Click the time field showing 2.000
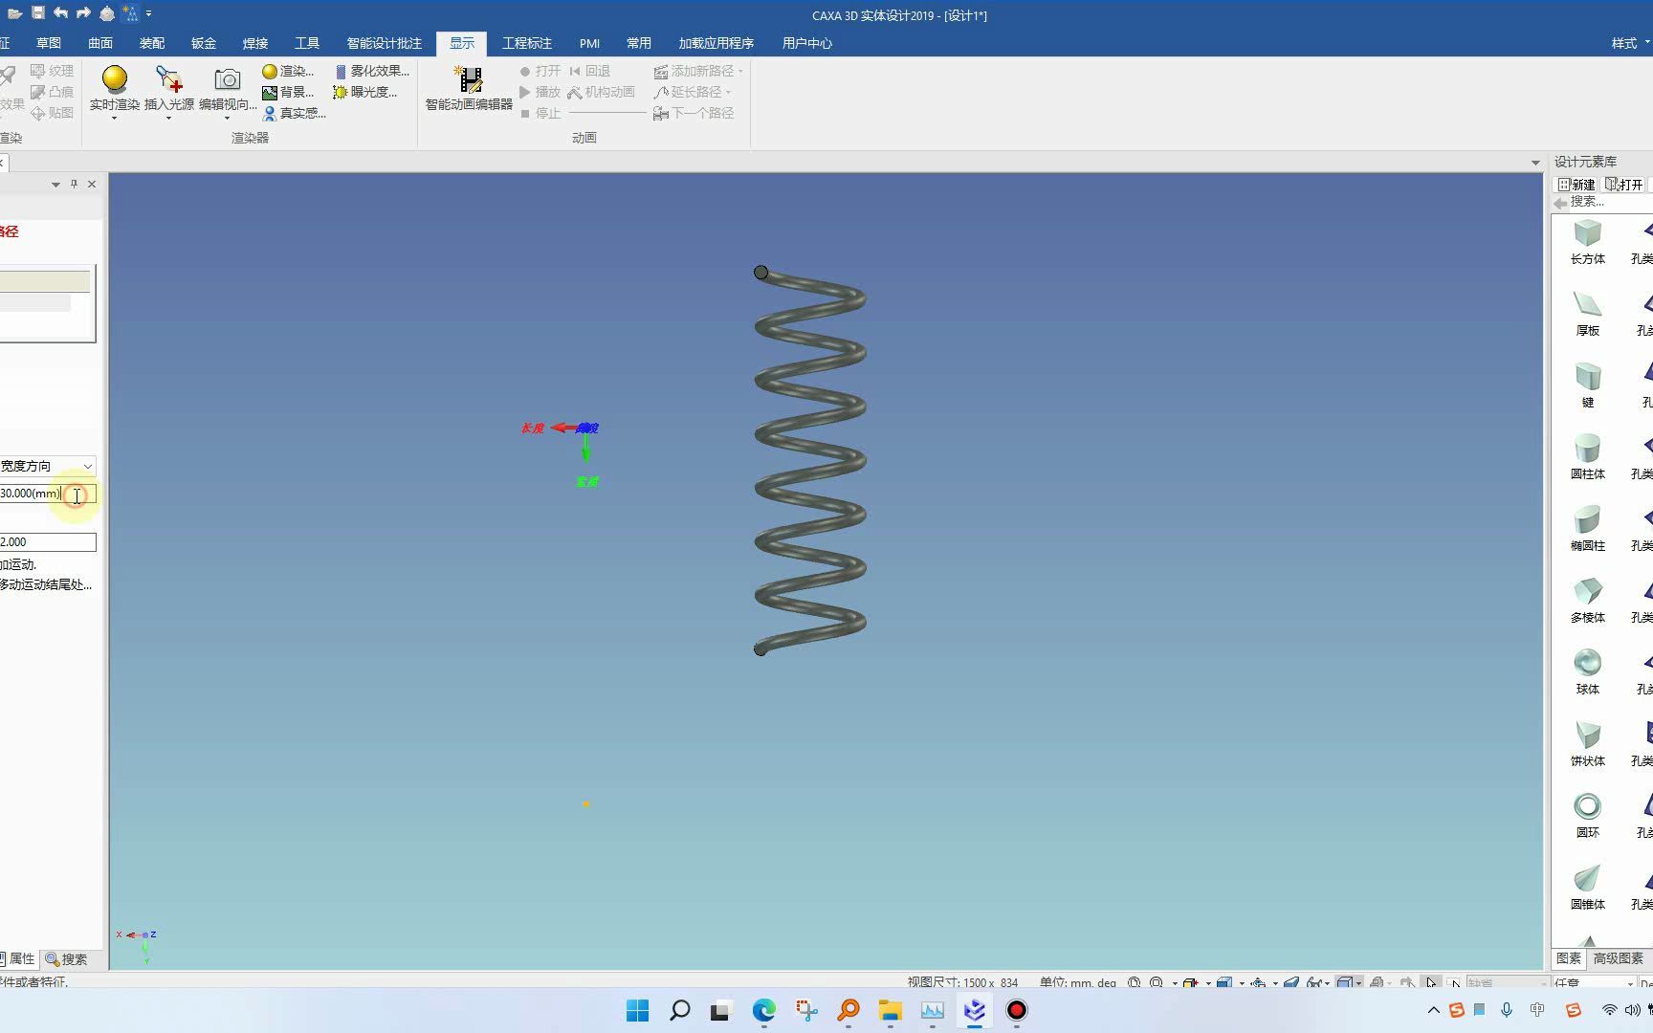The height and width of the screenshot is (1033, 1653). [x=47, y=542]
